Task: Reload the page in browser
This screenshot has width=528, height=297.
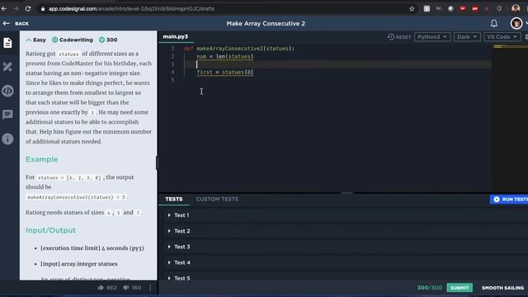Action: pos(28,9)
